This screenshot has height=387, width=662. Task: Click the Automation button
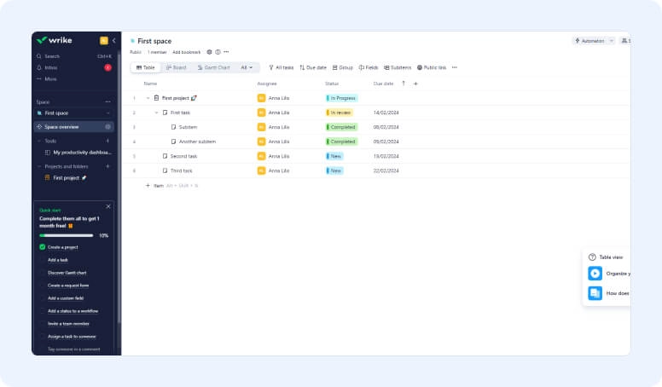point(590,40)
